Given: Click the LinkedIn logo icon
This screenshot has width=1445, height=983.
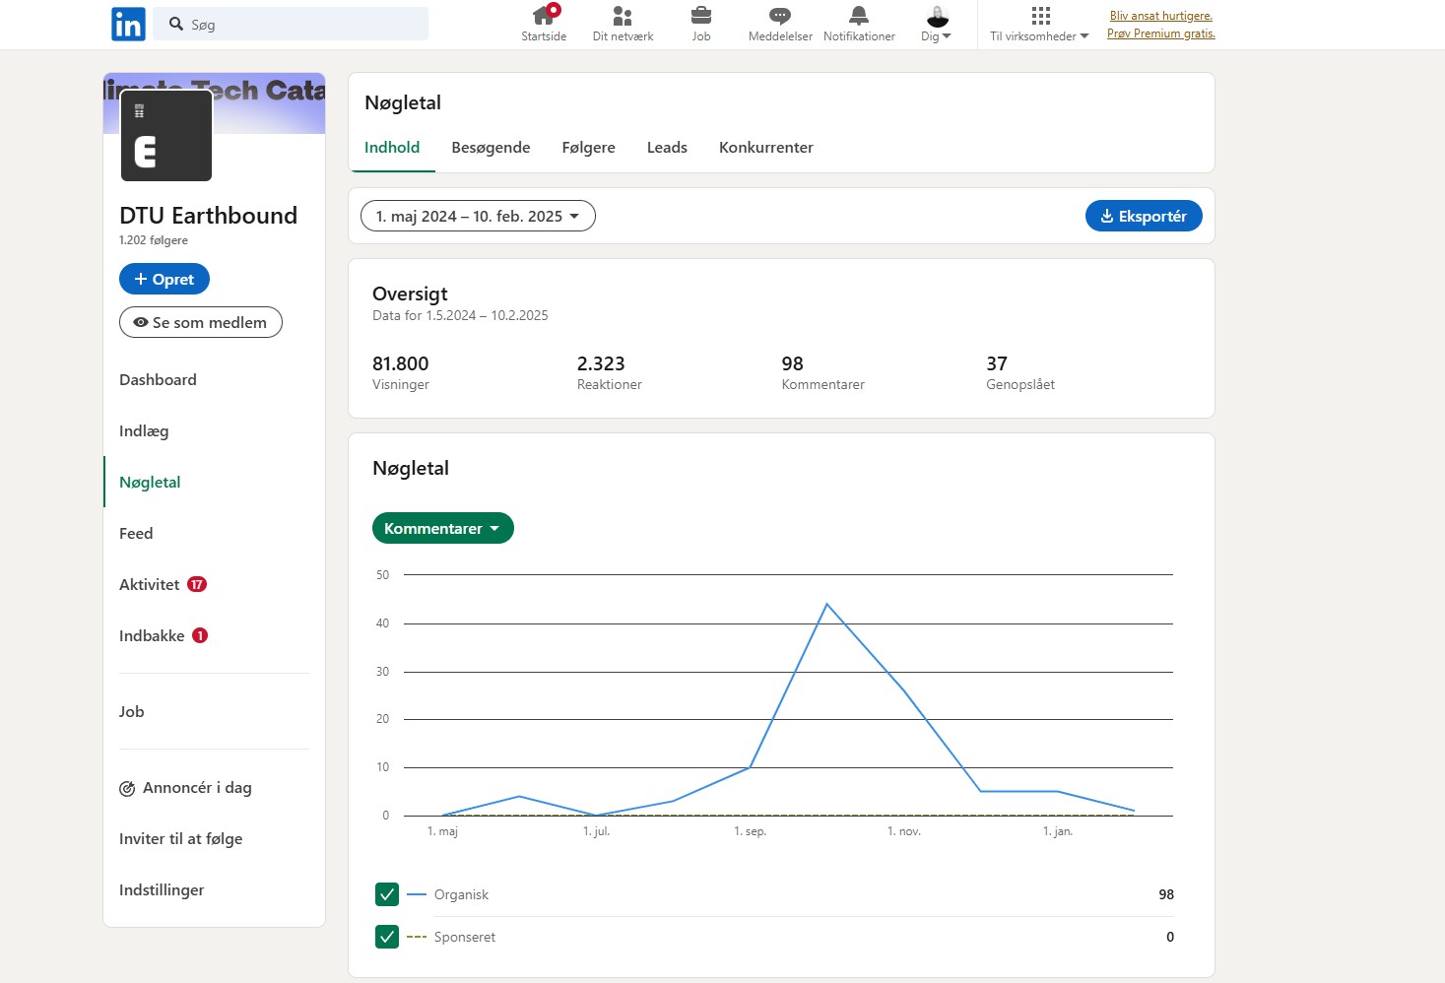Looking at the screenshot, I should click(x=128, y=24).
